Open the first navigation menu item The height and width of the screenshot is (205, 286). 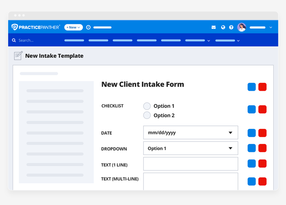[74, 41]
